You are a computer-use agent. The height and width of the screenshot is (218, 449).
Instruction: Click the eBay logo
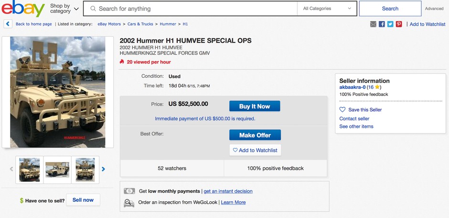pyautogui.click(x=23, y=9)
